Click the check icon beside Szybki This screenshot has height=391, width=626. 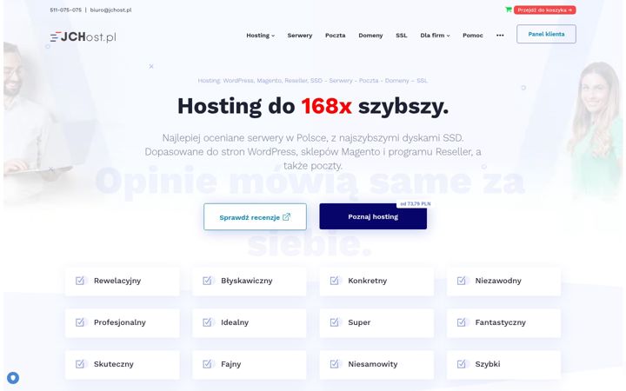(x=461, y=364)
